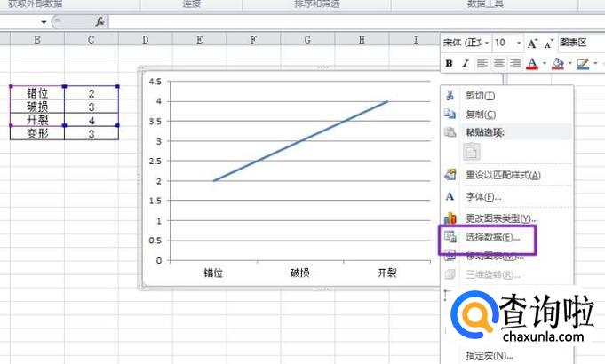Screen dimensions: 605x364
Task: Center text in mini toolbar
Action: [x=498, y=63]
